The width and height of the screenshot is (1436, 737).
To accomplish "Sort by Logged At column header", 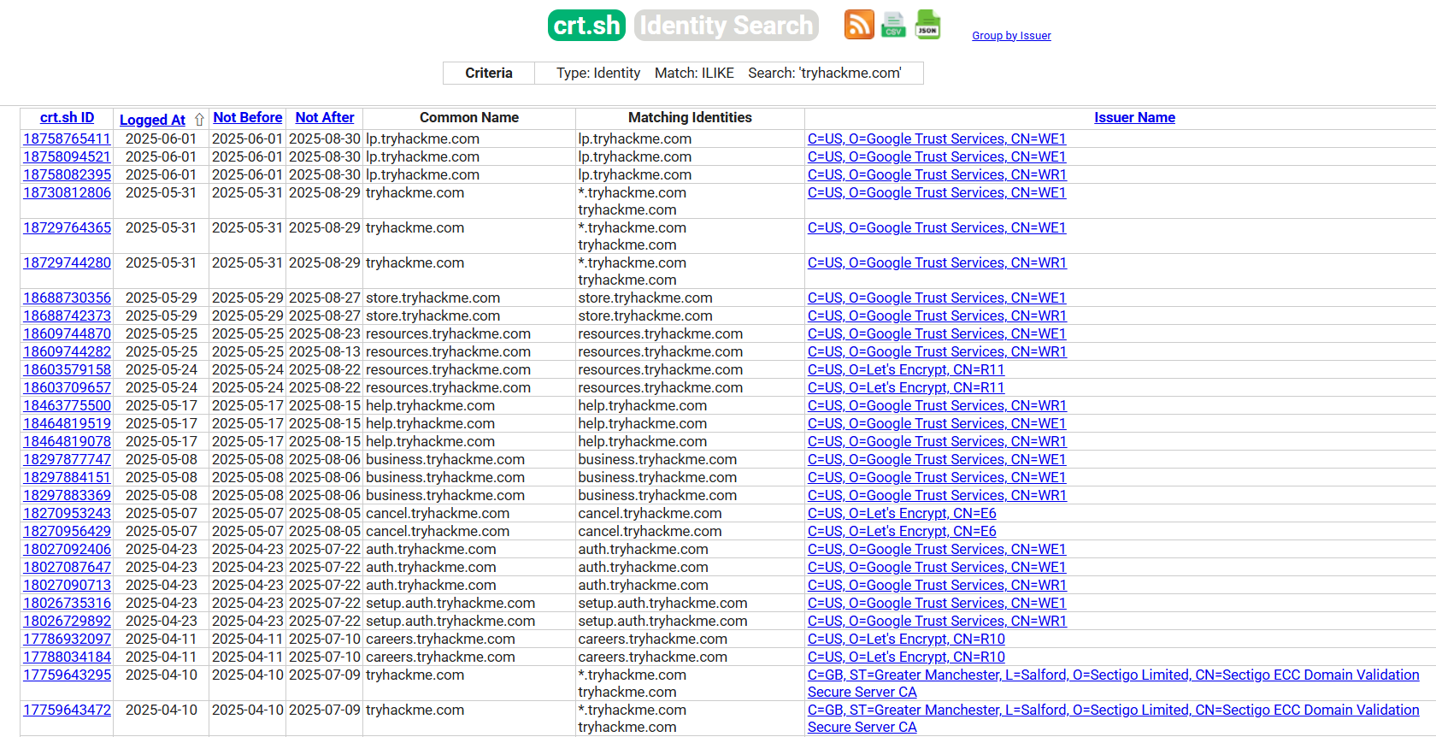I will (x=152, y=120).
